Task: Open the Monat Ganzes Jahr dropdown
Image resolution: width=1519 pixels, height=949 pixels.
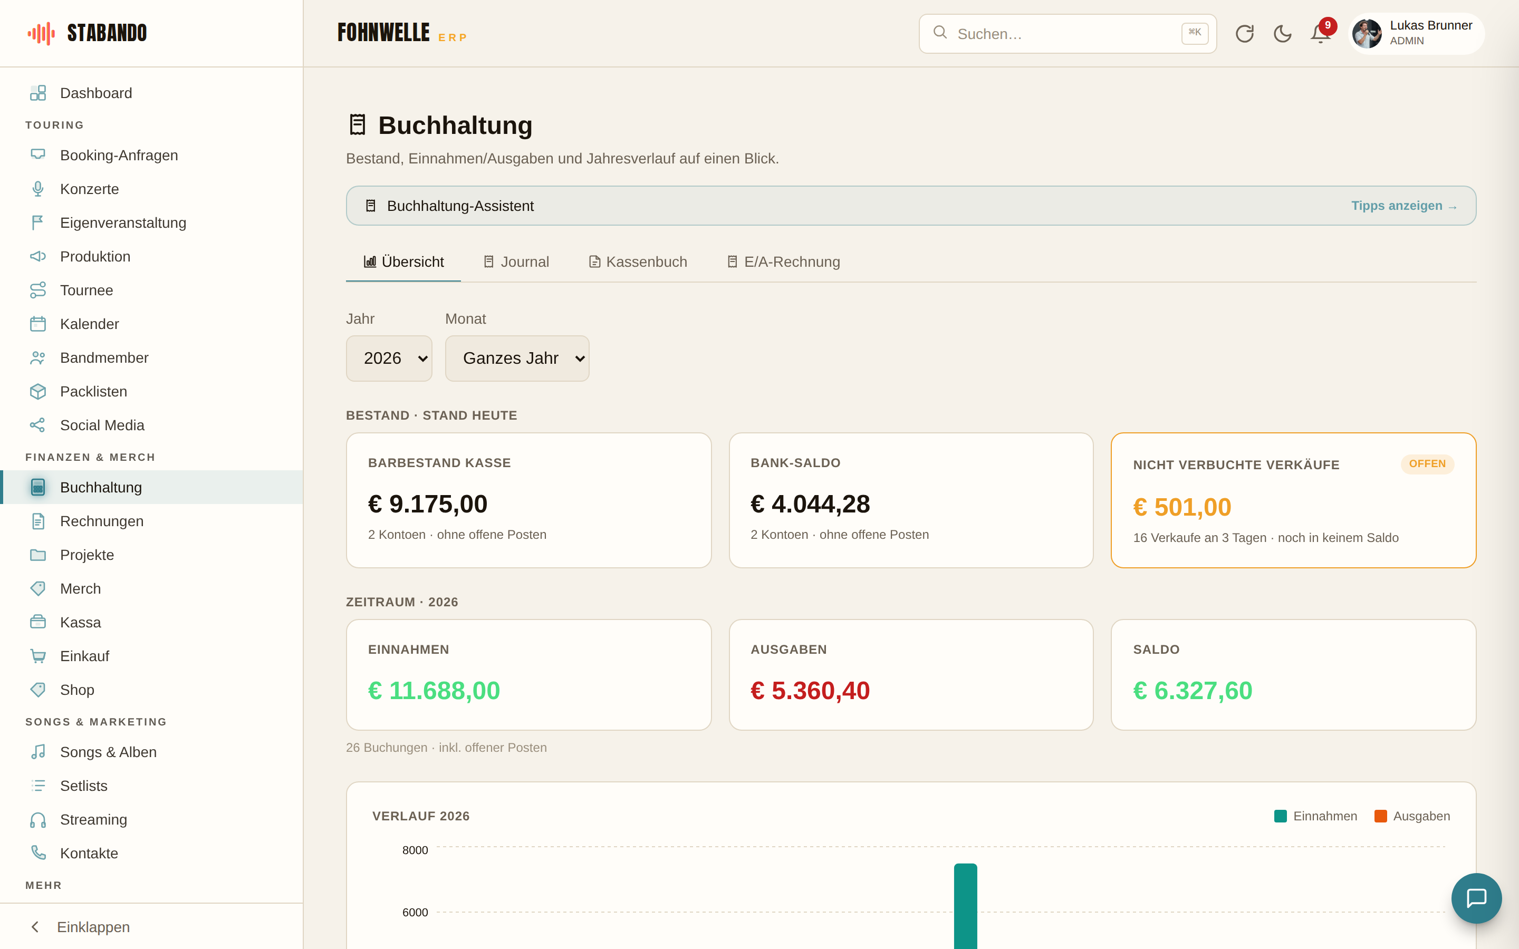Action: [517, 359]
